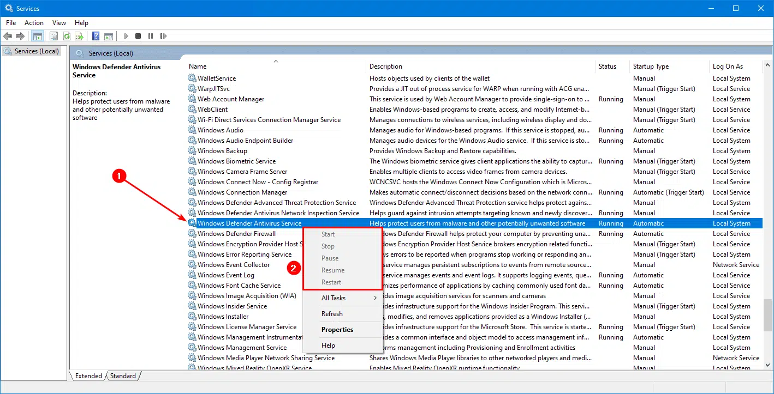The width and height of the screenshot is (774, 394).
Task: Click the Back arrow toolbar icon
Action: pyautogui.click(x=8, y=36)
